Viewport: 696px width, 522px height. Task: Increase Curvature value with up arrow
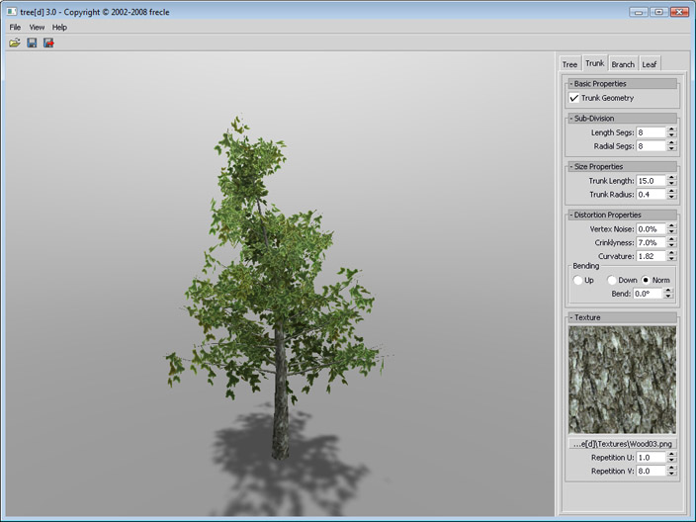pyautogui.click(x=671, y=253)
